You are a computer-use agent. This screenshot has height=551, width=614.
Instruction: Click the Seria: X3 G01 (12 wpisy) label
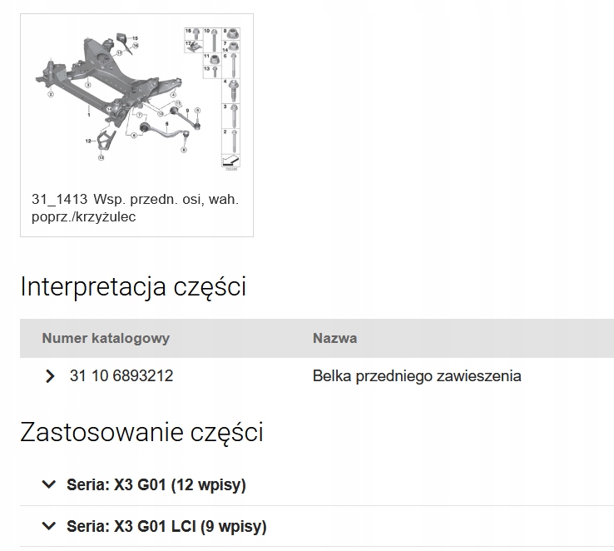pyautogui.click(x=156, y=484)
